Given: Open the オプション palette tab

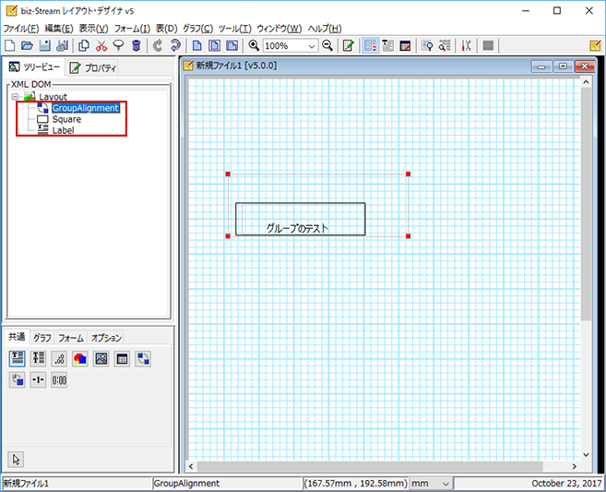Looking at the screenshot, I should click(106, 338).
